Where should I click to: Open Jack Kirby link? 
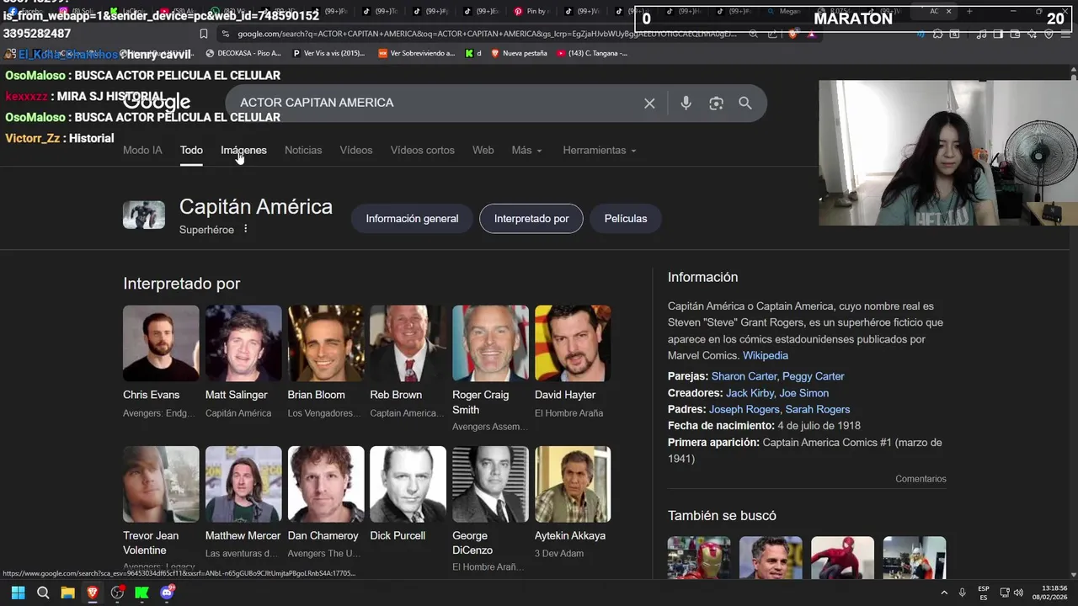point(750,393)
